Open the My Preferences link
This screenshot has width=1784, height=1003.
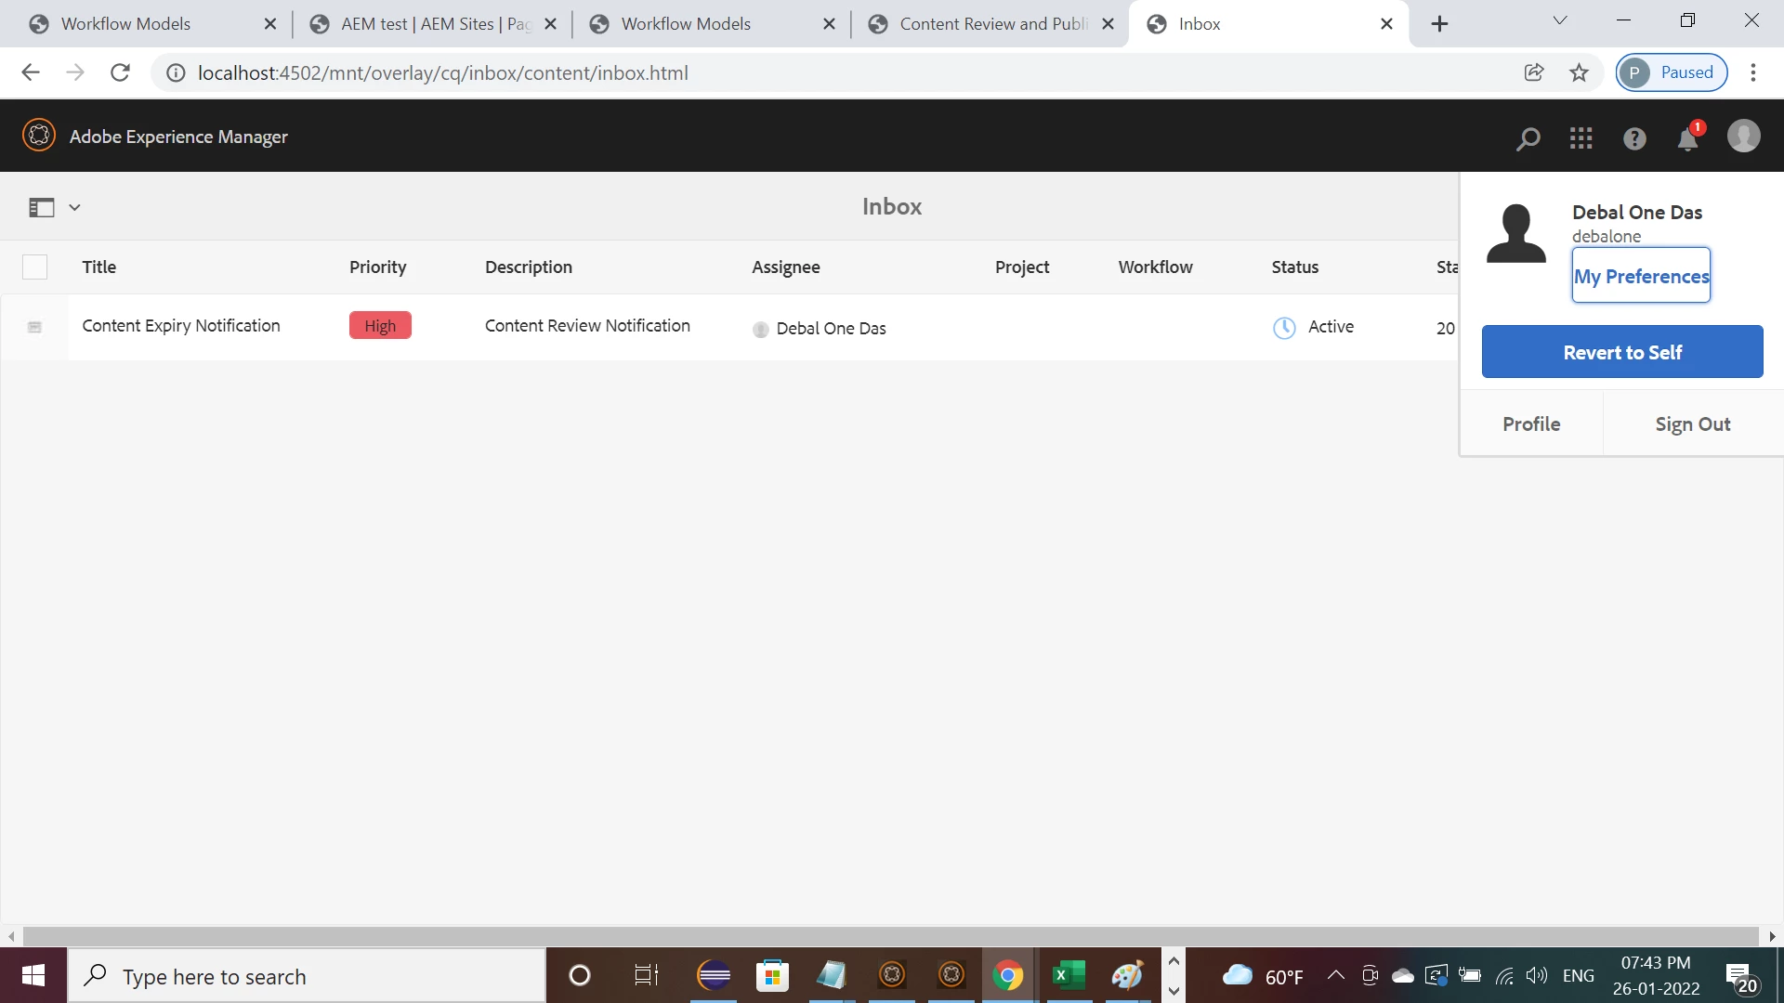pyautogui.click(x=1640, y=276)
